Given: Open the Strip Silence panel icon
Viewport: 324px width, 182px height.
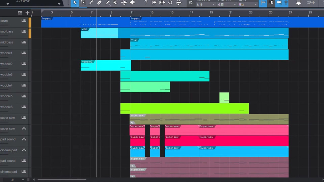Looking at the screenshot, I should 154,3.
